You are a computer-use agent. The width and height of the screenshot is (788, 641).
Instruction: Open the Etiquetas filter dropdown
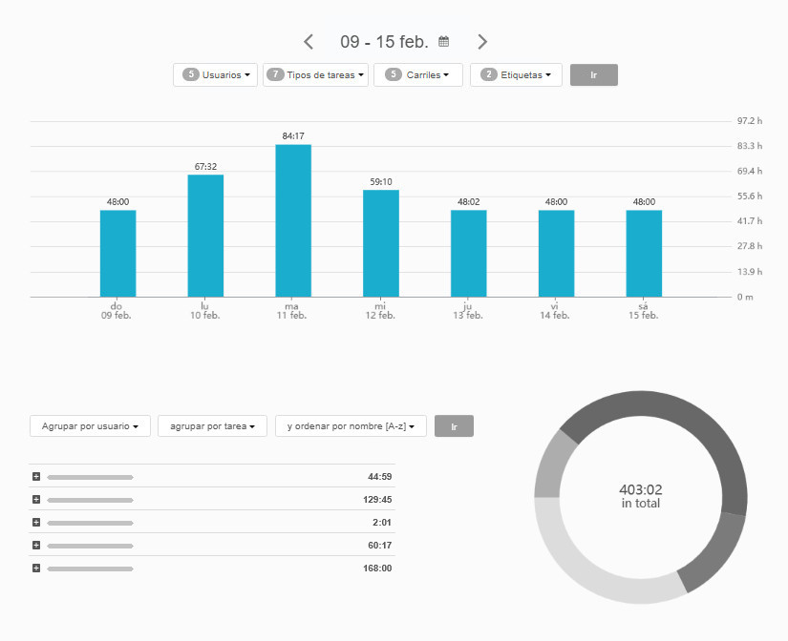click(x=516, y=75)
